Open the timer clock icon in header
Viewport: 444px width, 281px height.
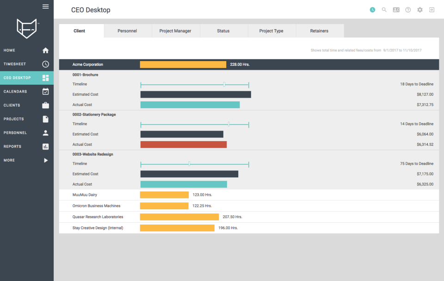coord(372,10)
